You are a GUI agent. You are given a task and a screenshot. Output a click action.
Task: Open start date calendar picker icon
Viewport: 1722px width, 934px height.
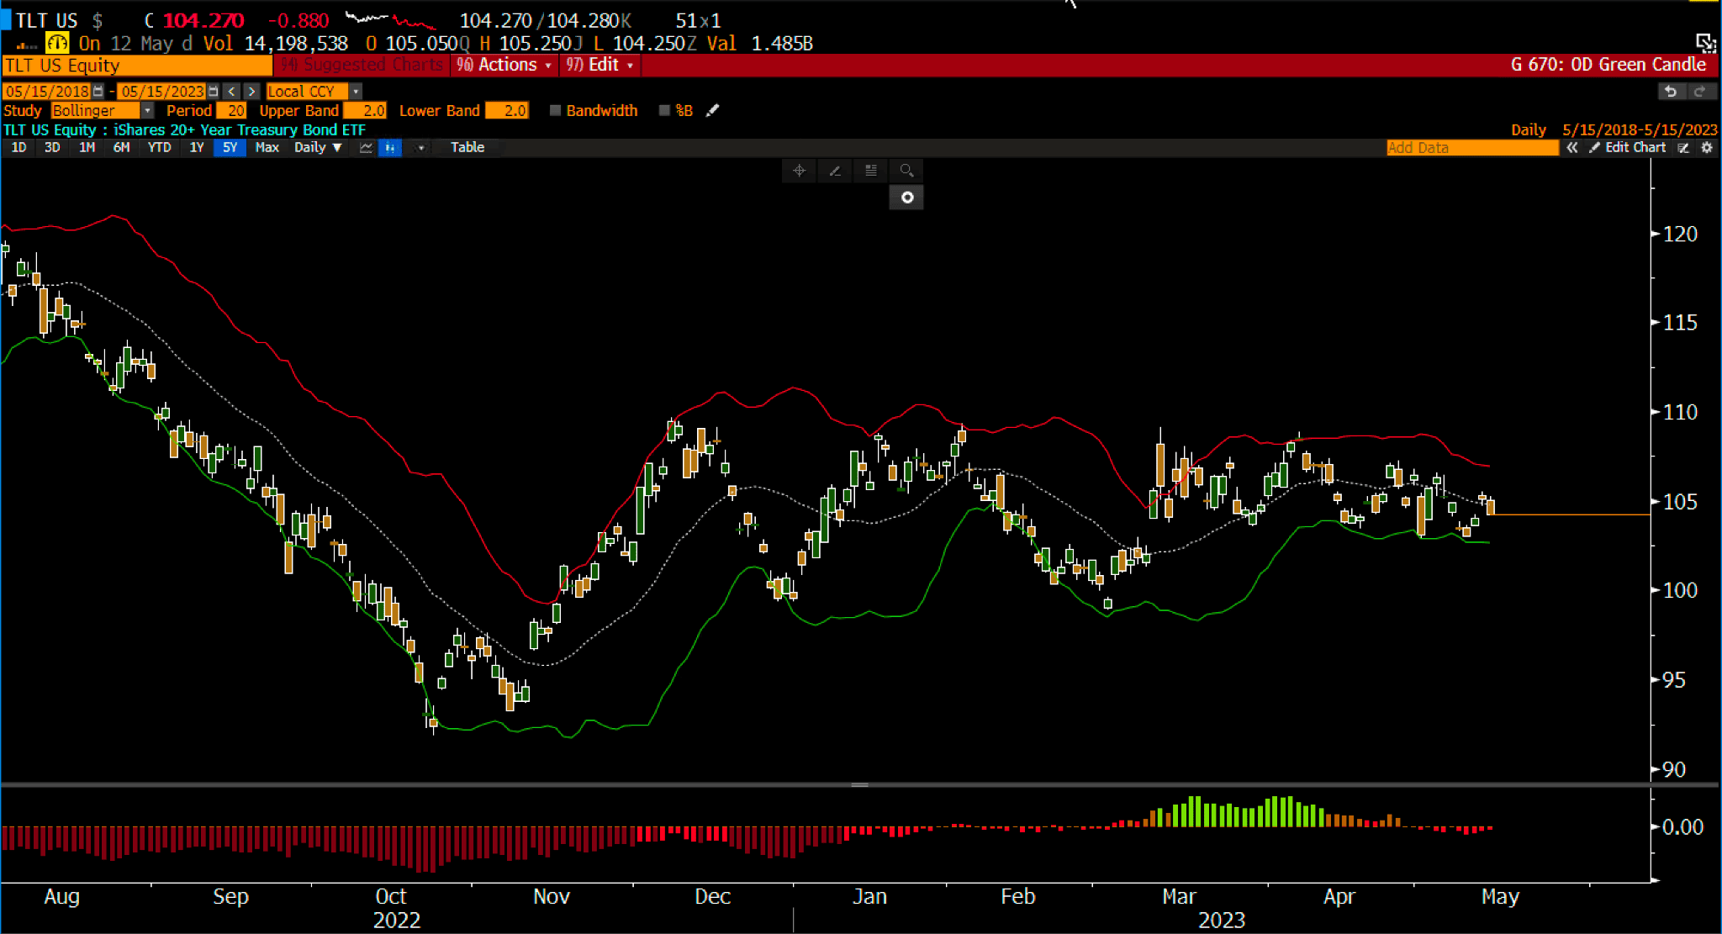click(98, 91)
